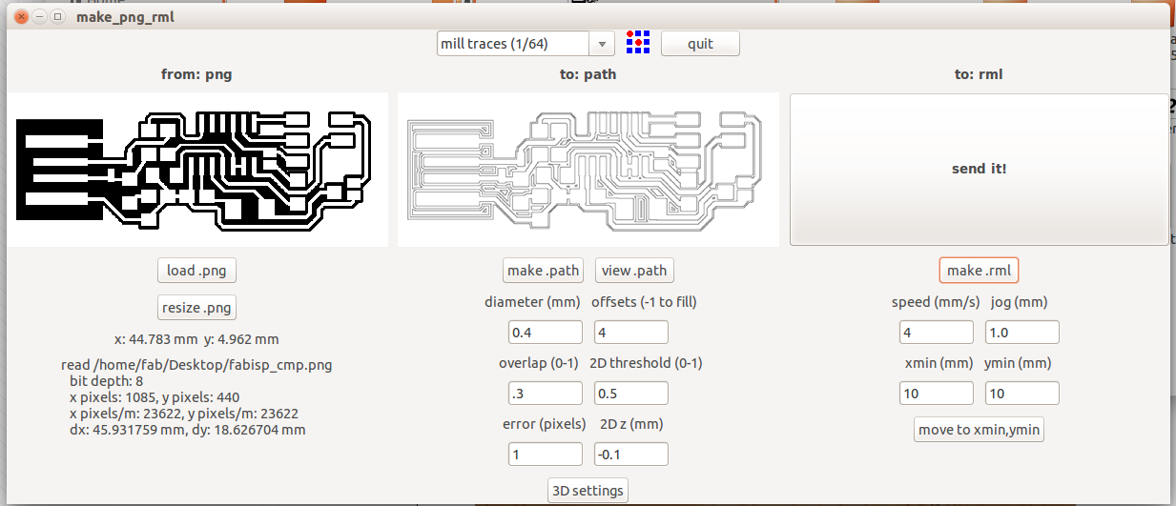This screenshot has width=1176, height=506.
Task: Close the make_png_rml window
Action: (x=20, y=17)
